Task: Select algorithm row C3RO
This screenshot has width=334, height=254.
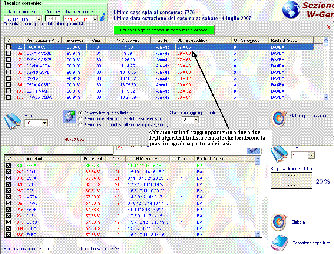Action: (129, 222)
